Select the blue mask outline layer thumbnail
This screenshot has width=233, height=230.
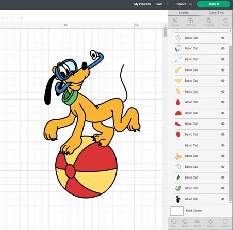[x=178, y=48]
